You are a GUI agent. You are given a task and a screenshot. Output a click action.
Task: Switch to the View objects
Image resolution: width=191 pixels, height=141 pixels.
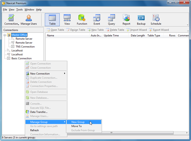67,20
